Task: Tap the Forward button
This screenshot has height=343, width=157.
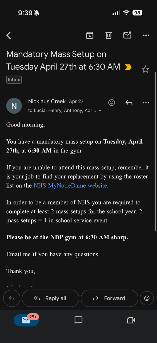Action: pos(110,298)
